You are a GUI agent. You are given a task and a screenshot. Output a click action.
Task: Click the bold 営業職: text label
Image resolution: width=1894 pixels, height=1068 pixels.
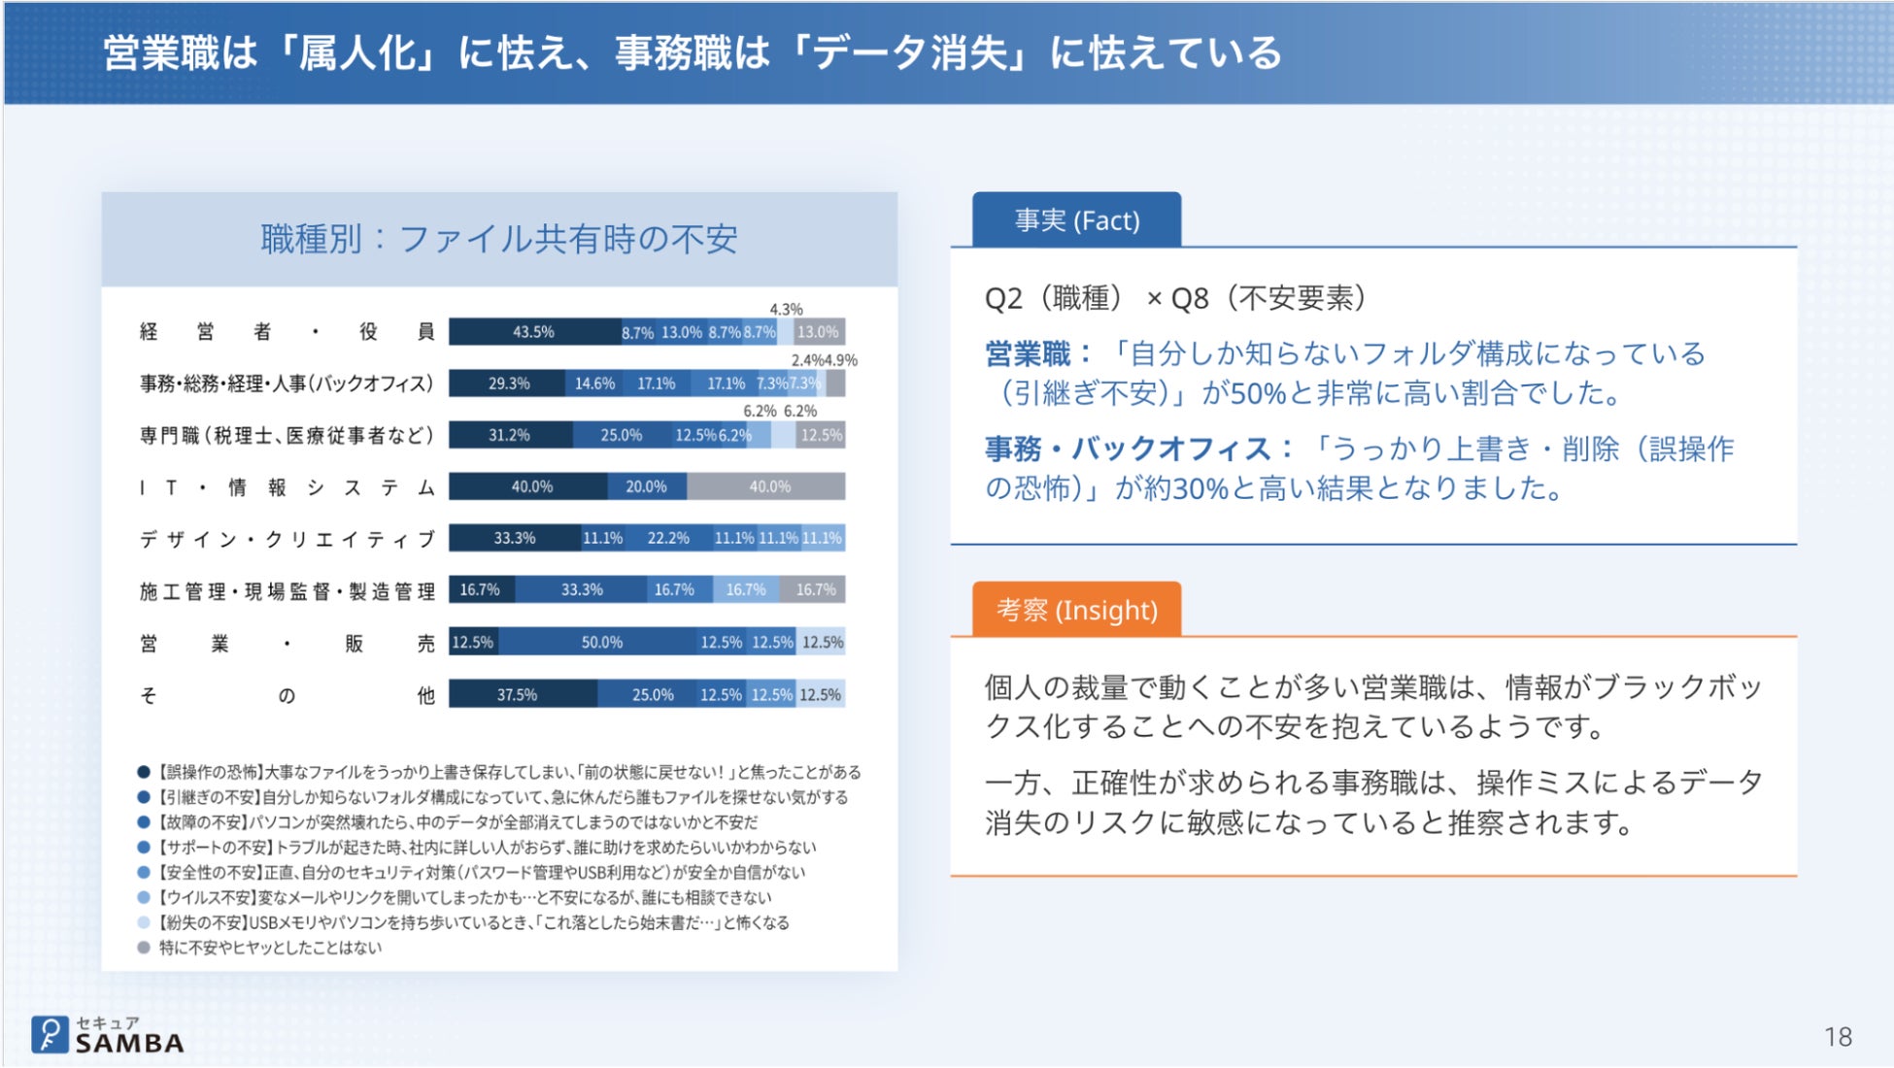pos(1037,353)
